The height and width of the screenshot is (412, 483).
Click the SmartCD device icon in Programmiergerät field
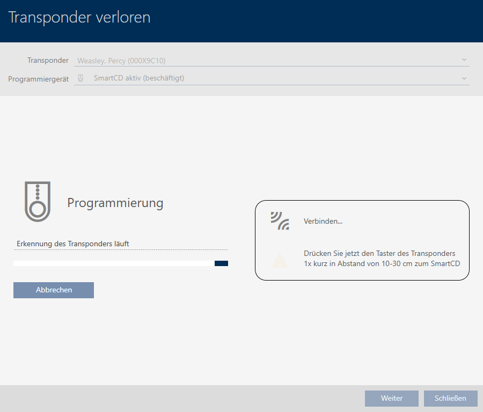[81, 78]
